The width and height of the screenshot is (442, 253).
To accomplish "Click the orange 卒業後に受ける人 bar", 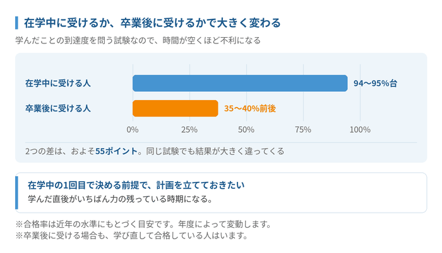I will tap(176, 108).
